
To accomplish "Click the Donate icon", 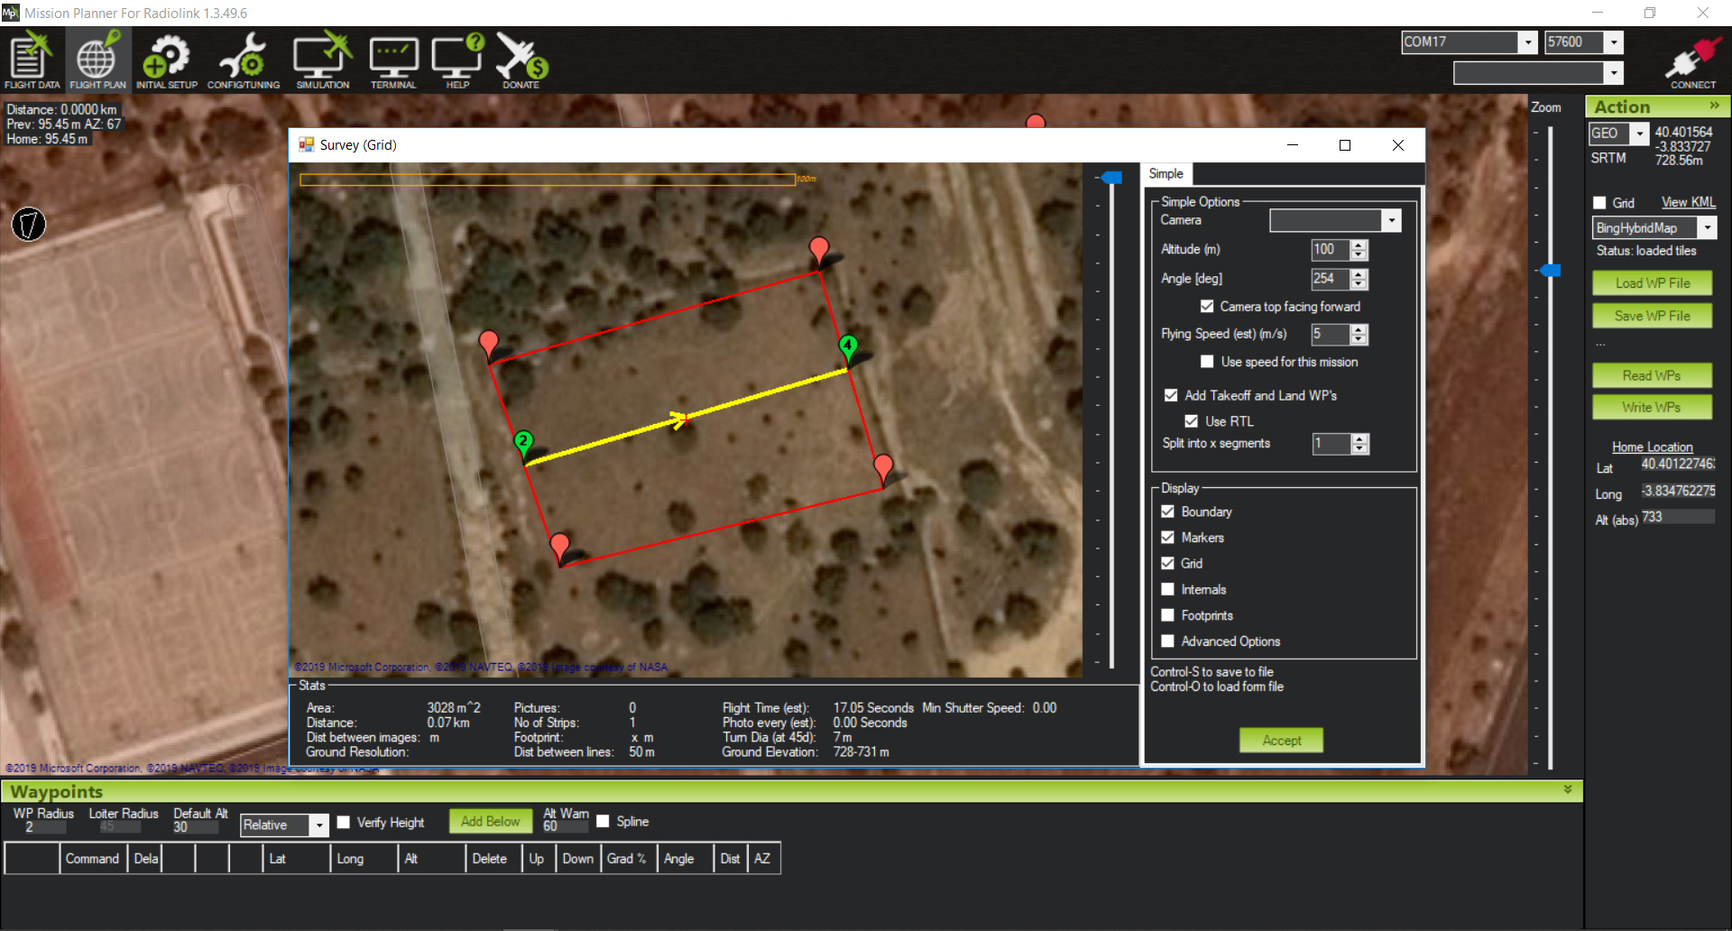I will pyautogui.click(x=521, y=60).
